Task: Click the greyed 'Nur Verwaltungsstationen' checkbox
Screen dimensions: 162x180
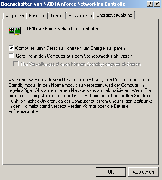Action: coord(16,64)
